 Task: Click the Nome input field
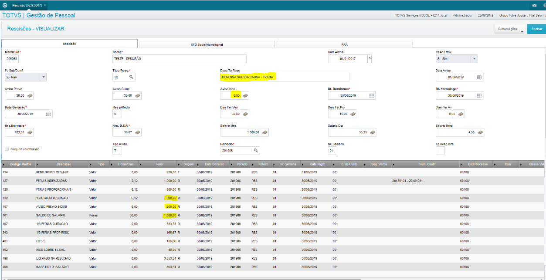[180, 59]
